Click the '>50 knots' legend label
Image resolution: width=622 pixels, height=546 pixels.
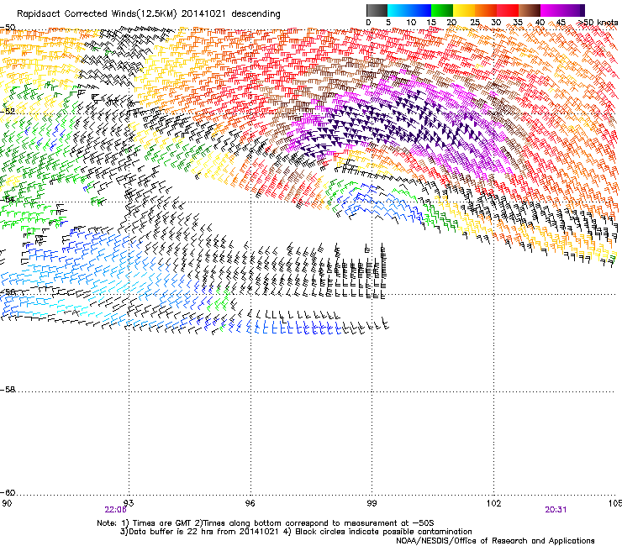[x=598, y=23]
